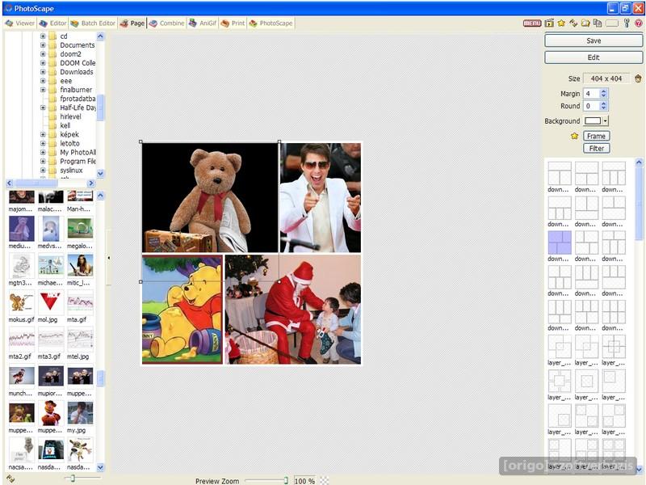Expand the finalburner folder node

pos(43,90)
